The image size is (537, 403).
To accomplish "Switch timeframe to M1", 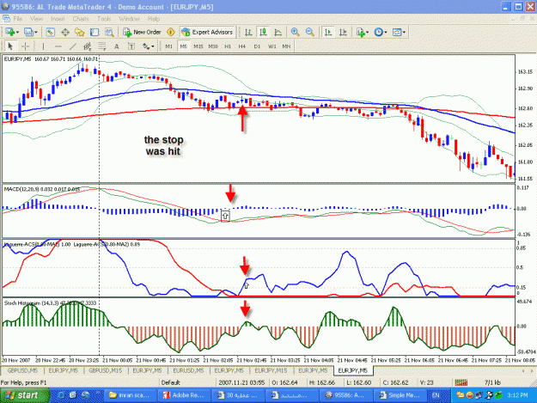I will pyautogui.click(x=168, y=46).
